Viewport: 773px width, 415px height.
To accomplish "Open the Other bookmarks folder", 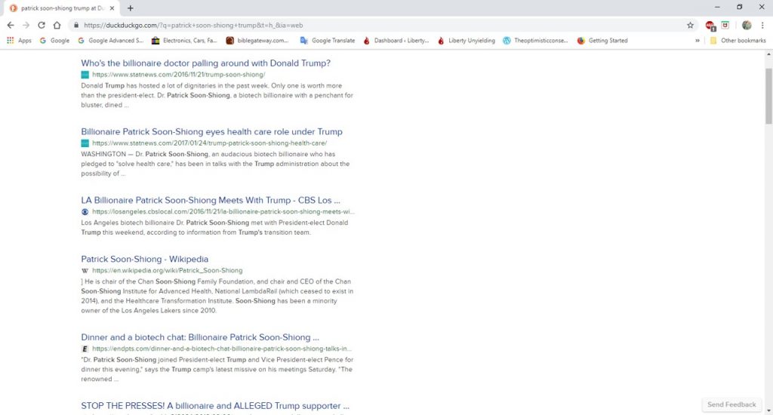I will pos(738,41).
